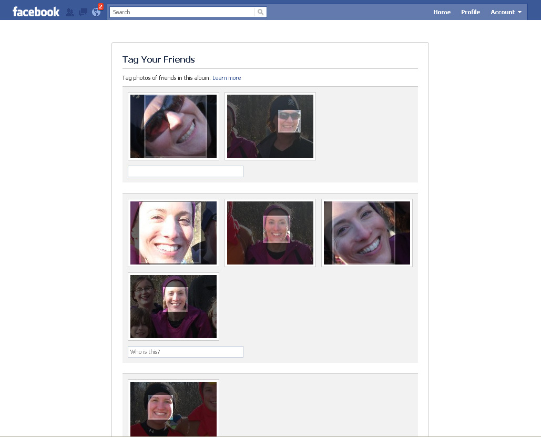
Task: Click the search magnifier button
Action: tap(260, 12)
